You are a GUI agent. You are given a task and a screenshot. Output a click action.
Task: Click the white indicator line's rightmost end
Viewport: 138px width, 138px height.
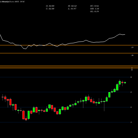[x=125, y=34]
